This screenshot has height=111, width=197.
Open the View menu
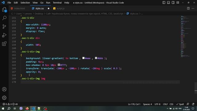[x=35, y=3]
